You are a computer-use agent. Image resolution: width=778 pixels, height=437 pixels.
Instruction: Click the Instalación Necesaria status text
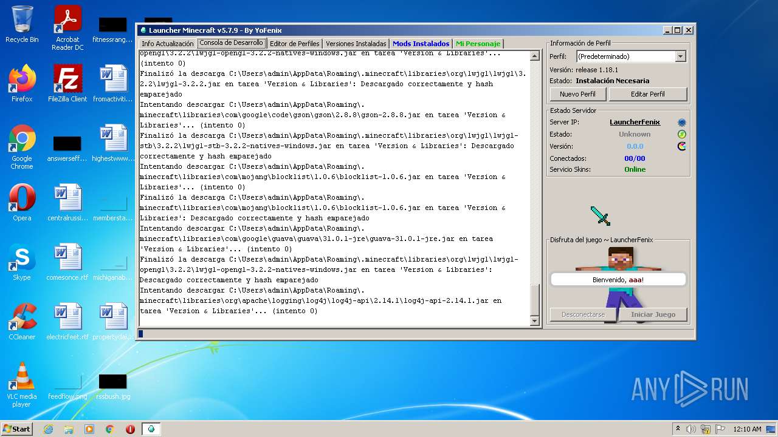coord(613,81)
